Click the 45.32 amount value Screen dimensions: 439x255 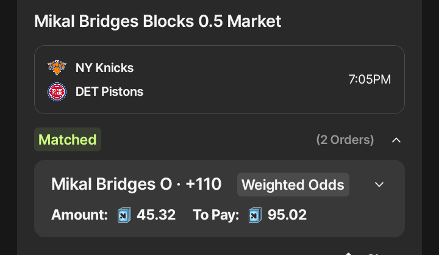coord(156,215)
